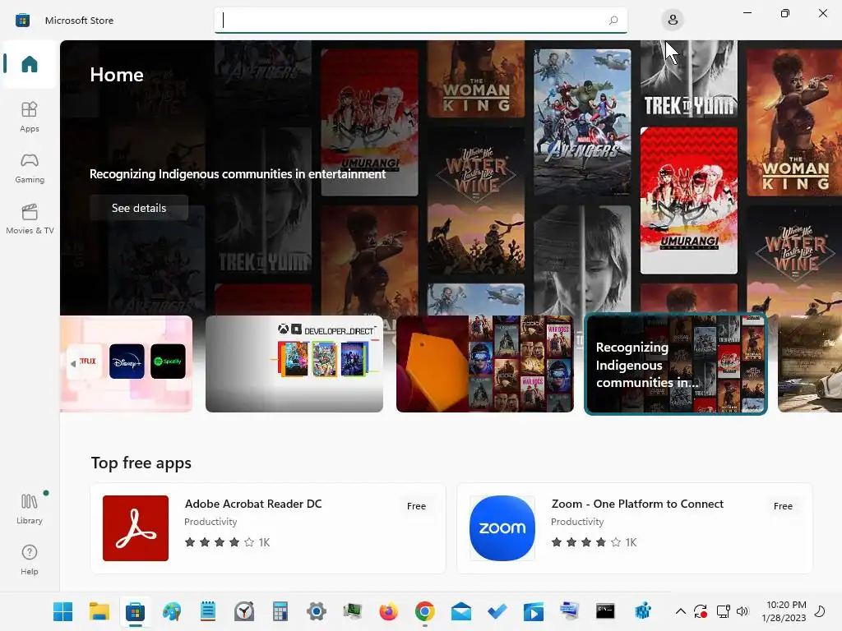Open Notepad from the taskbar
The image size is (842, 631).
coord(208,611)
